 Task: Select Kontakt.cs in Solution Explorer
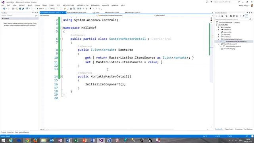227,37
